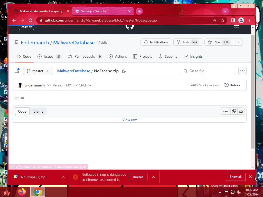263x197 pixels.
Task: Open the Code tab
Action: 24,57
